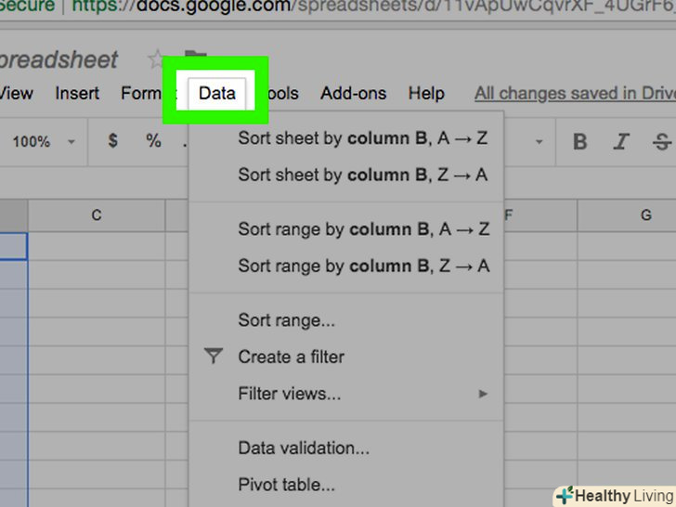
Task: Format as currency with dollar icon
Action: [113, 141]
